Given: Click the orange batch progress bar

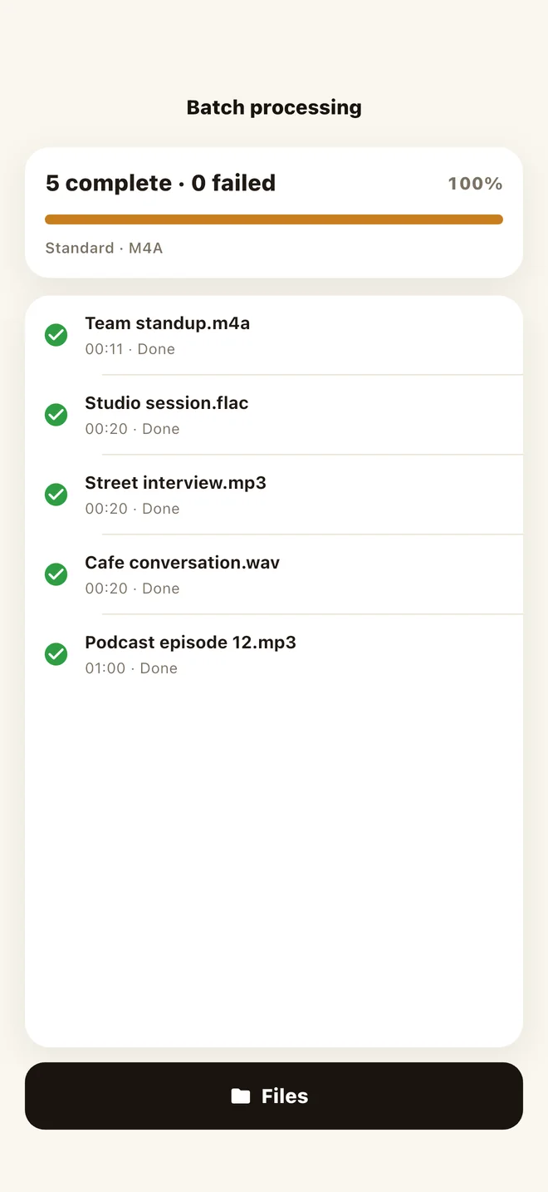Looking at the screenshot, I should [x=274, y=219].
